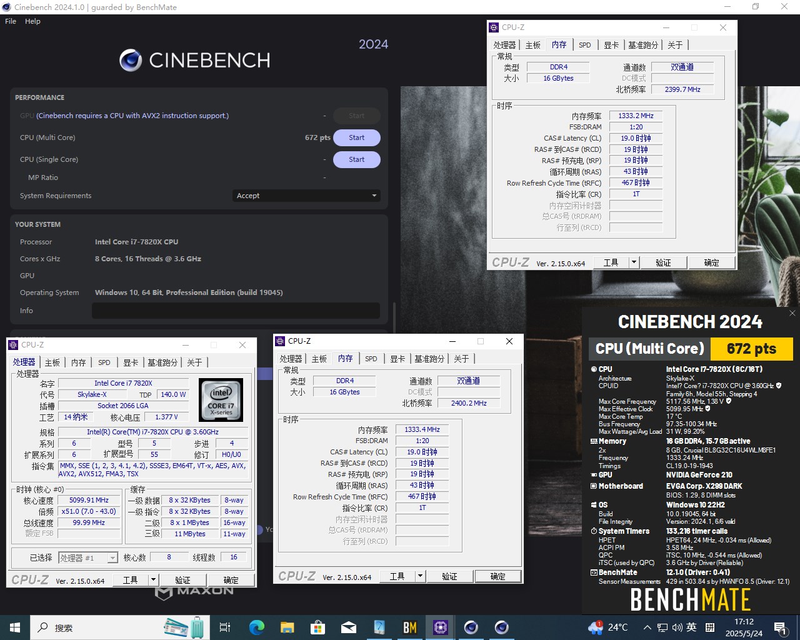Screen dimensions: 800x640
Task: Open Task View from the taskbar
Action: tap(225, 627)
